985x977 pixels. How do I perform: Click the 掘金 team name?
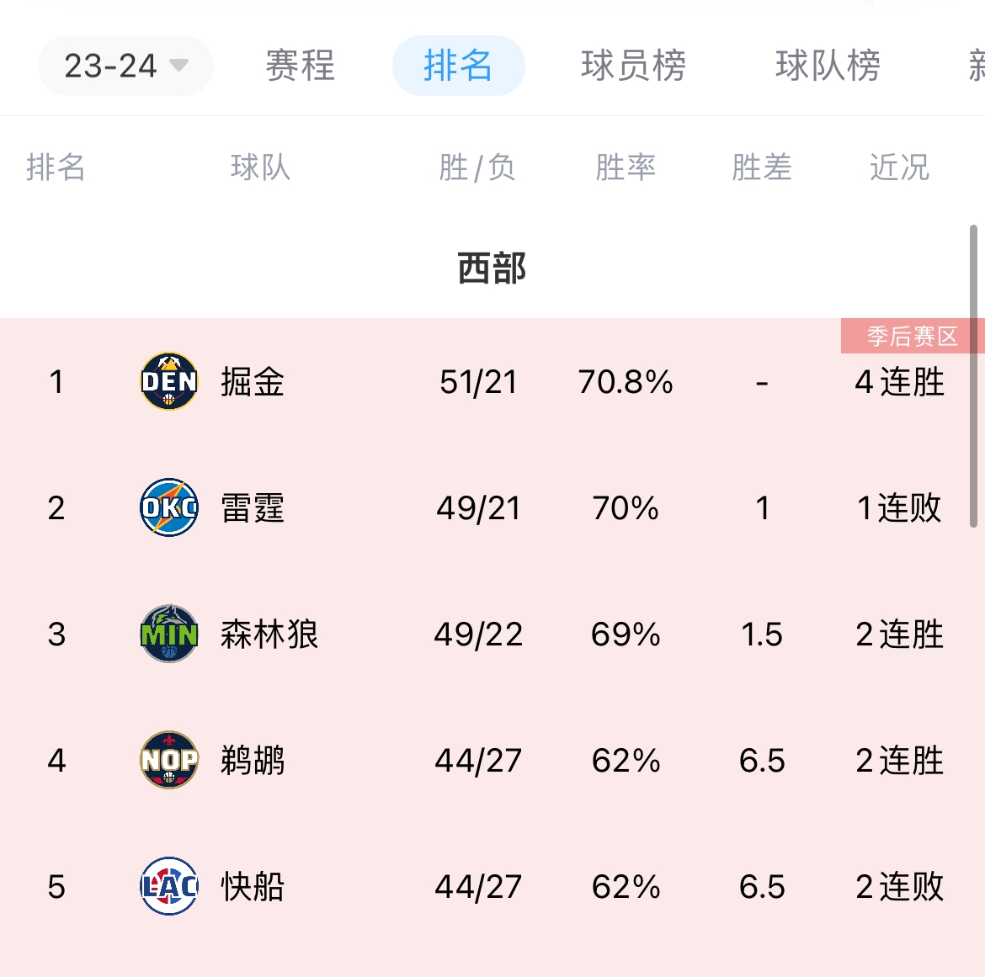[253, 382]
